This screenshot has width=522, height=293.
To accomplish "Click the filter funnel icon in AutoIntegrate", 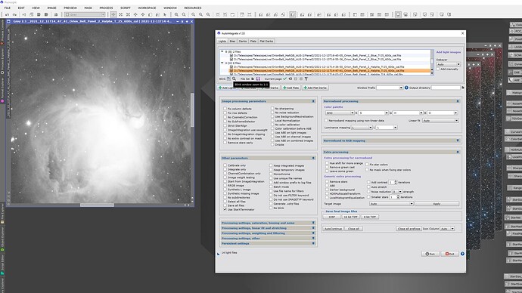I will (306, 79).
